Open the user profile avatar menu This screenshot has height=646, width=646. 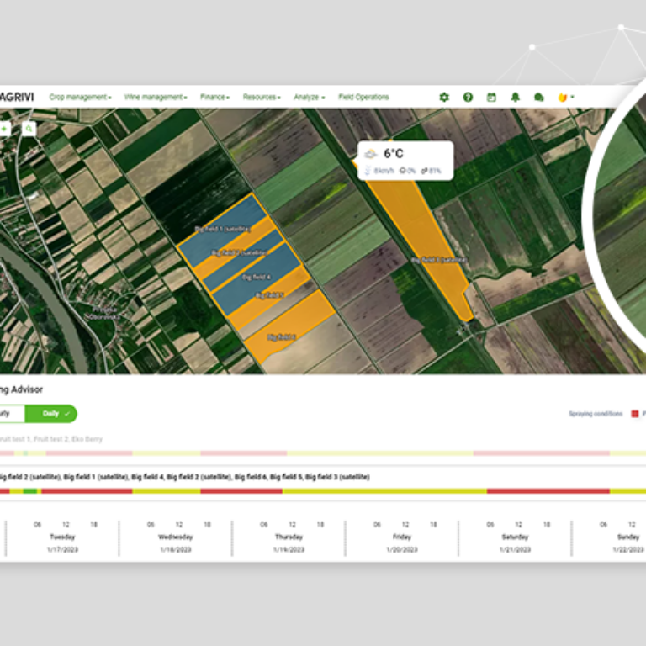(565, 98)
